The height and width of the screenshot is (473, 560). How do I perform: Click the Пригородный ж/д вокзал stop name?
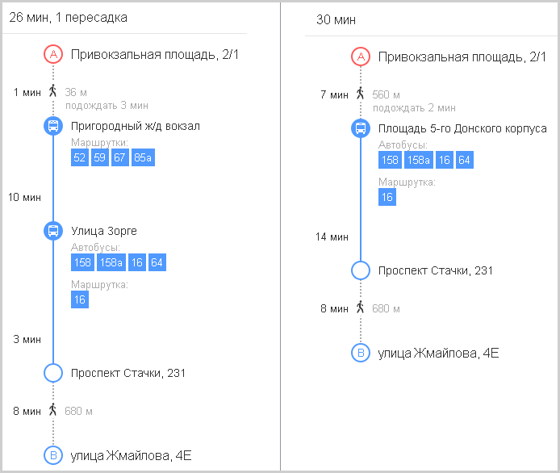(136, 126)
